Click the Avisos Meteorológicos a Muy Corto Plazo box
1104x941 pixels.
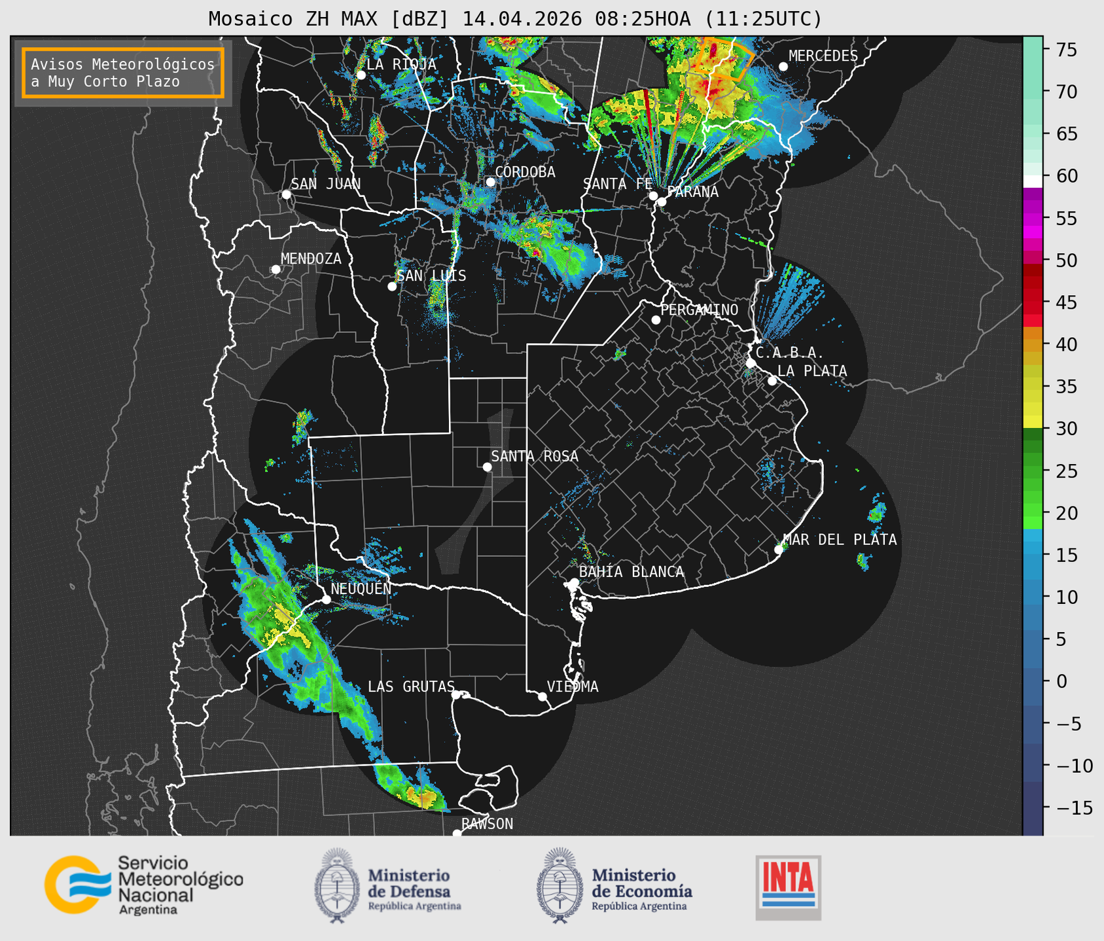[x=123, y=73]
